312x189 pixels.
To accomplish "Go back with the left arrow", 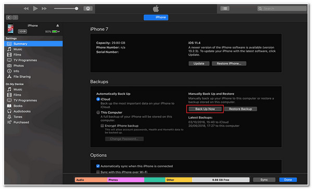I will (9, 18).
